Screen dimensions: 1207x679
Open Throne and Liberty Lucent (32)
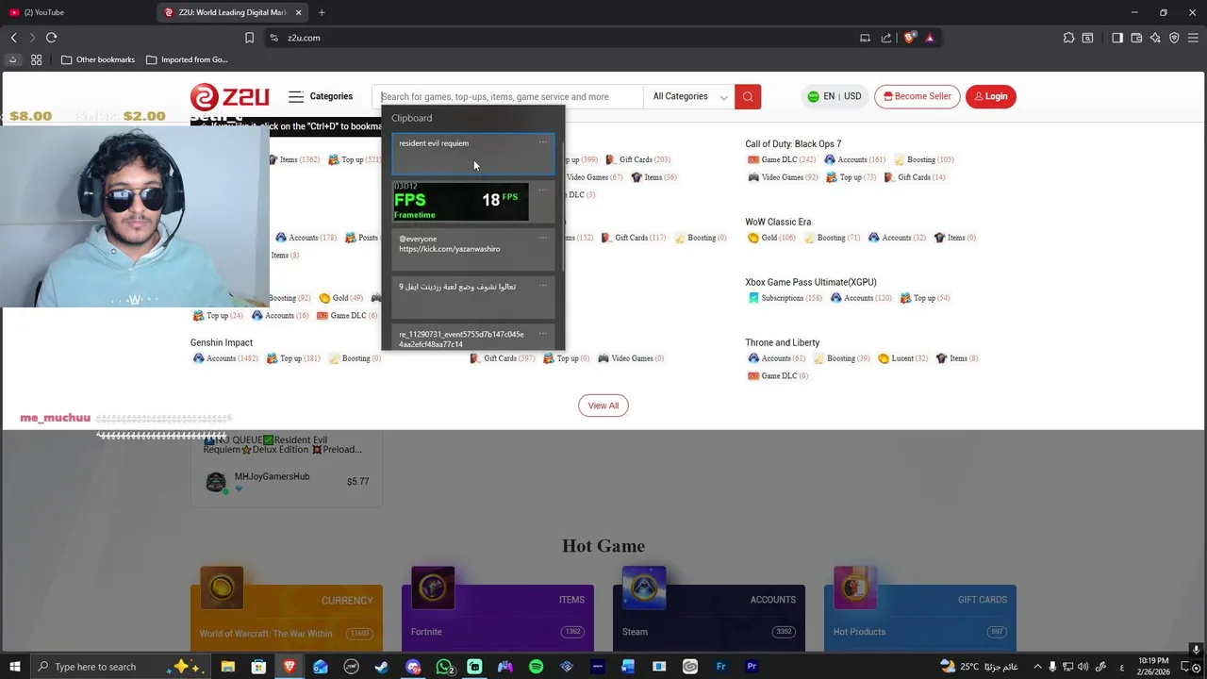tap(902, 358)
